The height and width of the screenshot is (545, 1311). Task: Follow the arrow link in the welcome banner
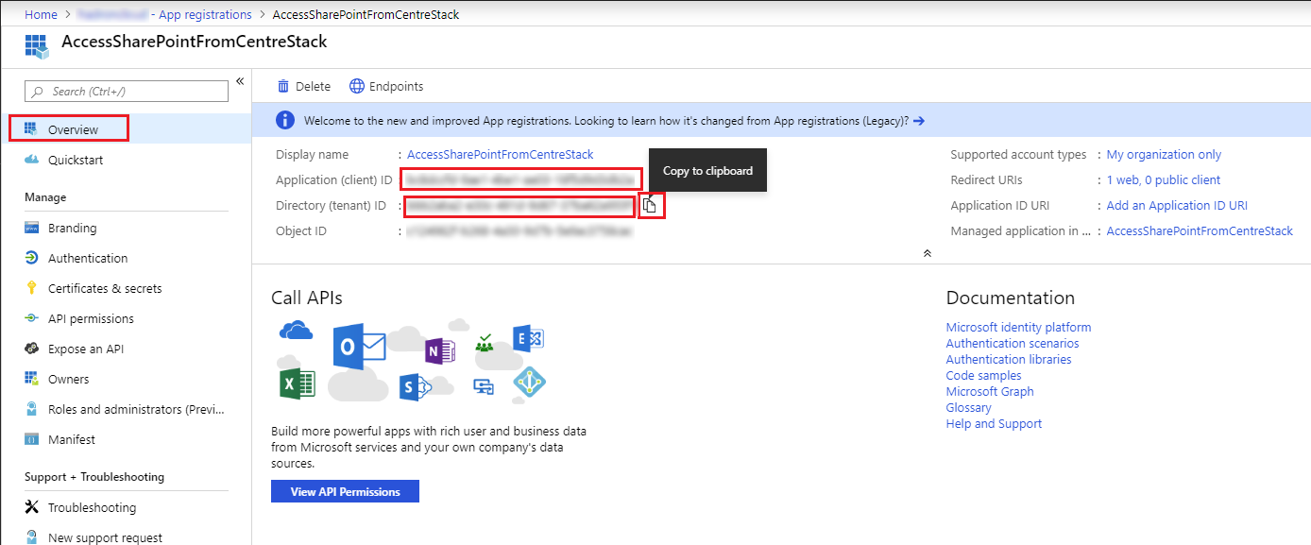[x=919, y=121]
